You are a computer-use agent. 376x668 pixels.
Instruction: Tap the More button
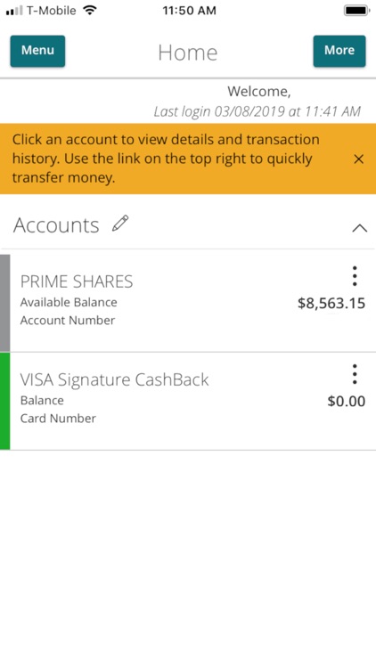(339, 51)
